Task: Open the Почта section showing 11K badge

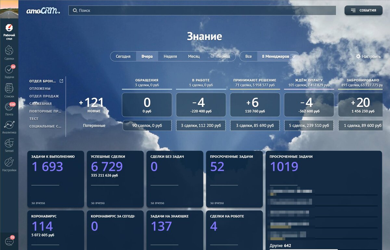Action: point(9,108)
